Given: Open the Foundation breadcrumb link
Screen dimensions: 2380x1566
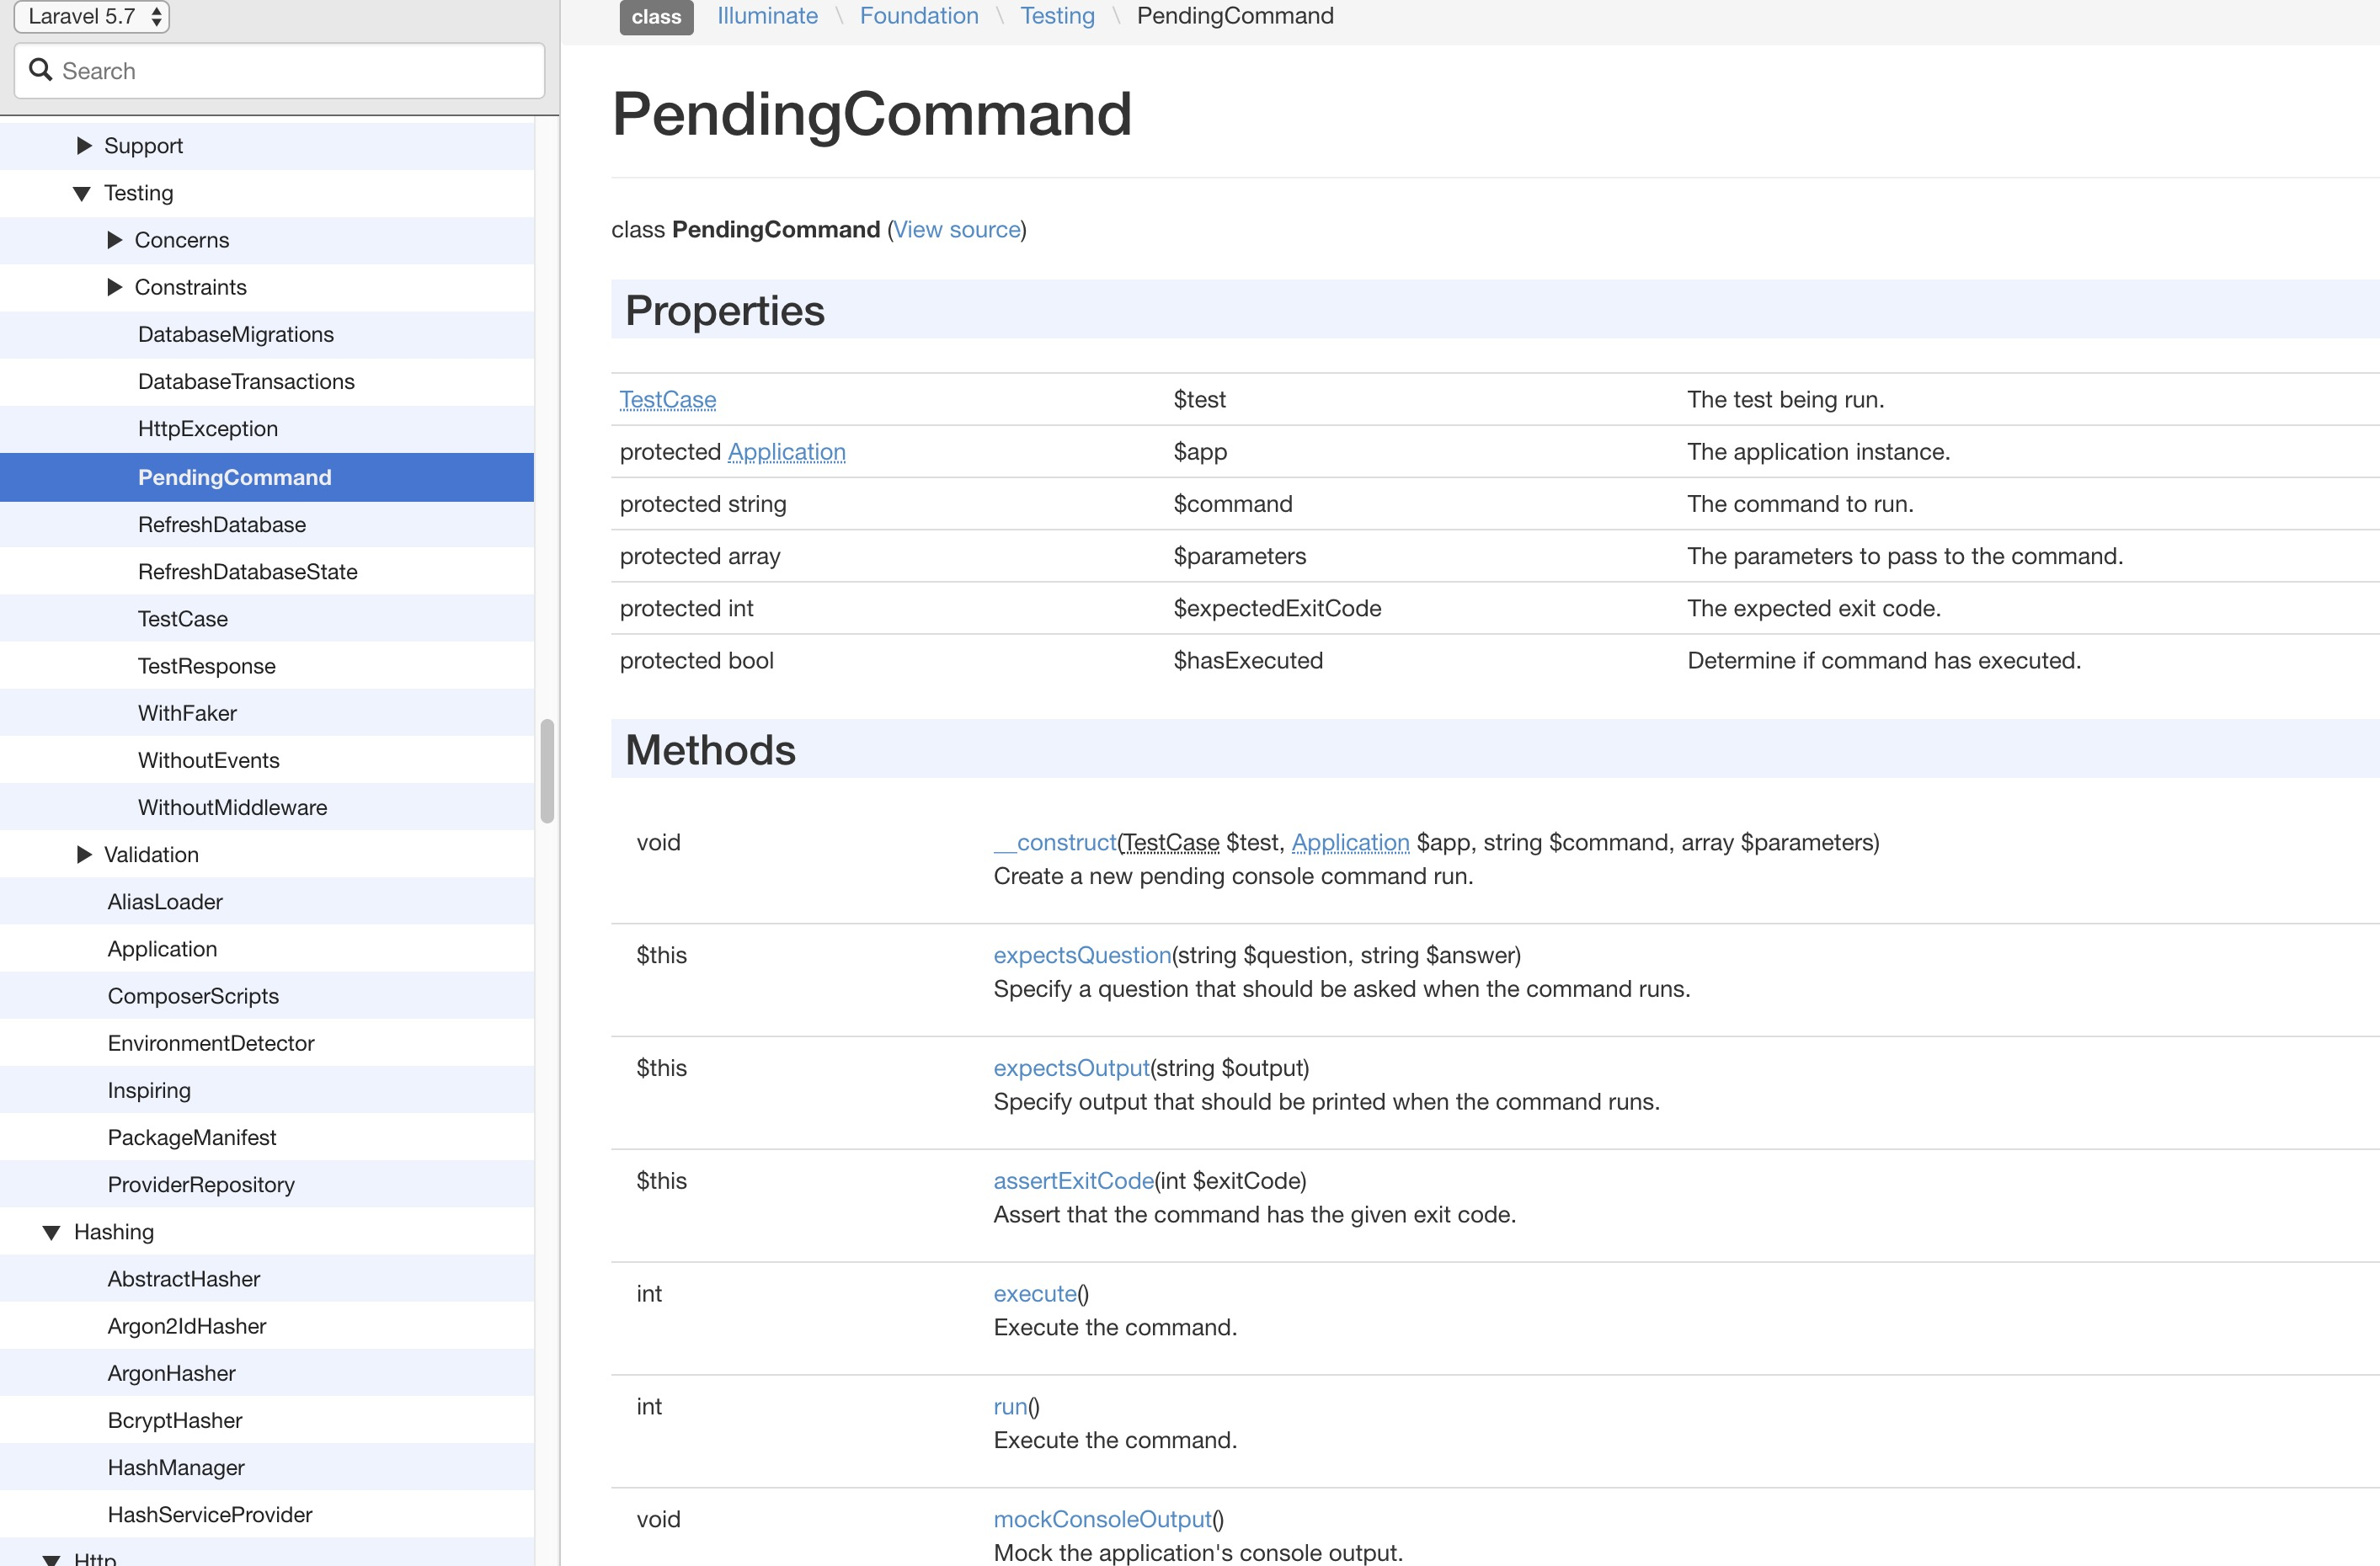Looking at the screenshot, I should pos(918,15).
